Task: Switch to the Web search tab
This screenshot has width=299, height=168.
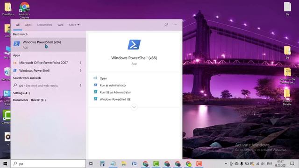Action: pyautogui.click(x=60, y=25)
